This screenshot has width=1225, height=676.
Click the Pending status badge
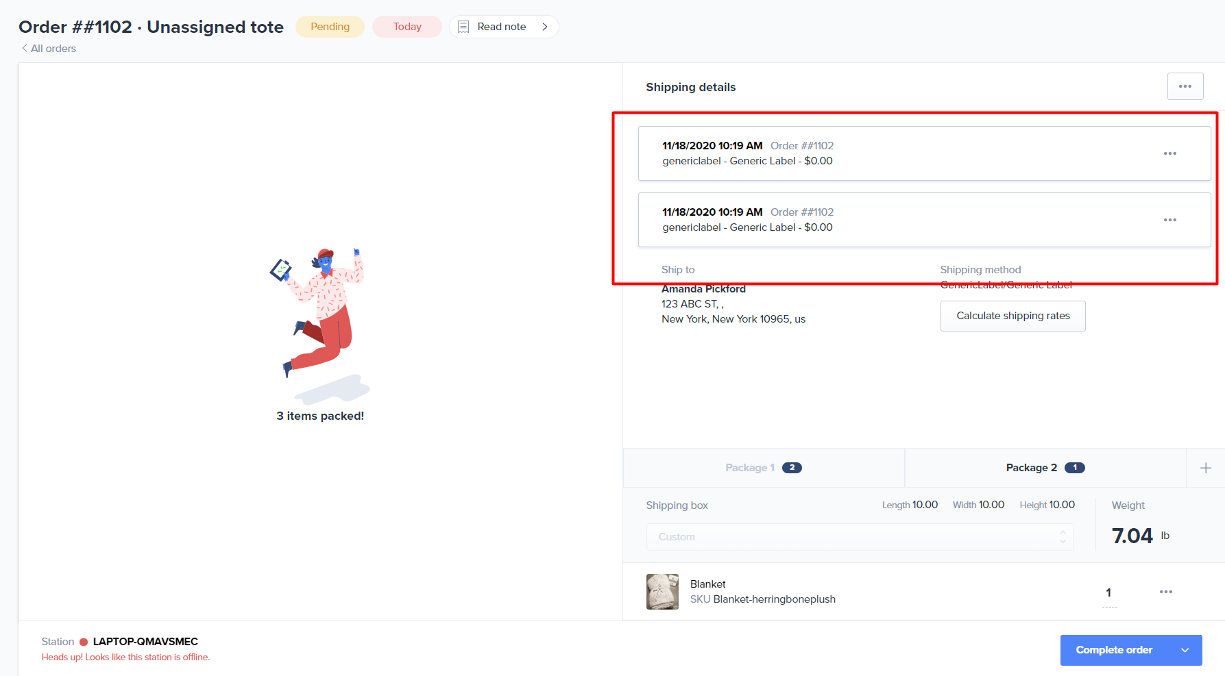[x=330, y=27]
